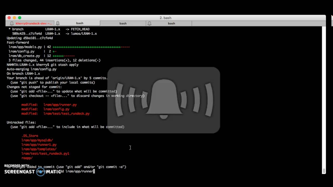Screen dimensions: 333x187
Task: Click the red close window button
Action: click(x=9, y=18)
